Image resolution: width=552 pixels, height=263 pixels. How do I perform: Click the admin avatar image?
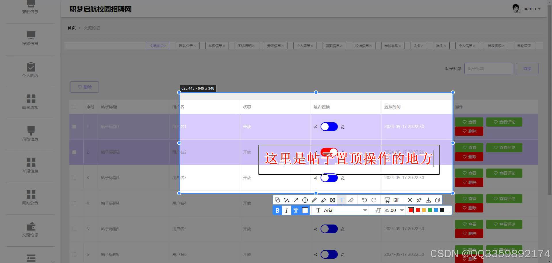coord(517,9)
